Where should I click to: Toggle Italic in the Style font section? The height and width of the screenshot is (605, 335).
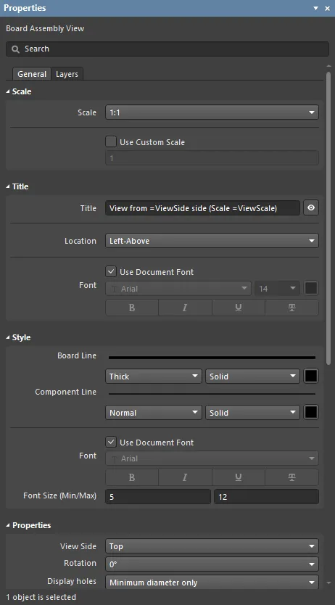tap(185, 477)
